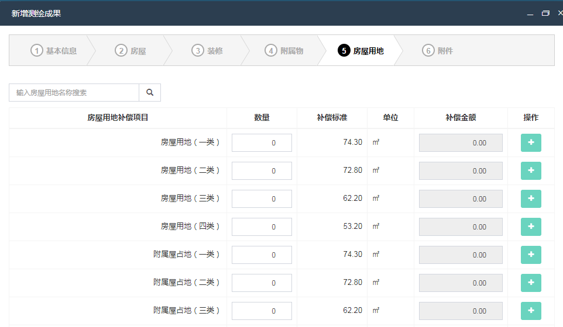Click quantity field for 附属屋占地（二类）

click(x=262, y=283)
